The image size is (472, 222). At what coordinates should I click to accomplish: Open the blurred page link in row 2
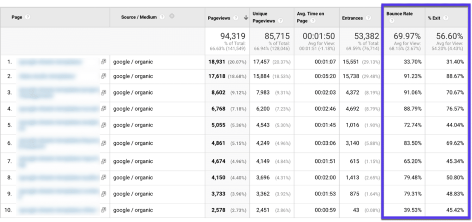(46, 76)
